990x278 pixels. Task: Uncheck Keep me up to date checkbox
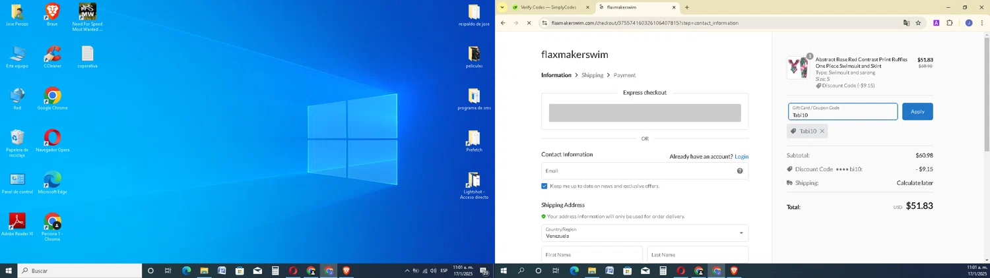click(x=544, y=186)
